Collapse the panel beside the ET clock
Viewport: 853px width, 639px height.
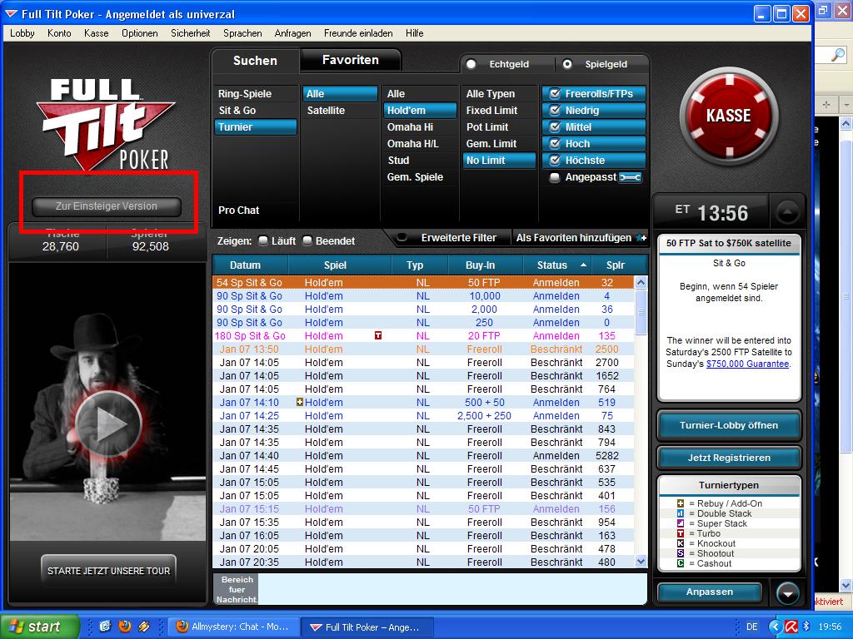pos(787,212)
